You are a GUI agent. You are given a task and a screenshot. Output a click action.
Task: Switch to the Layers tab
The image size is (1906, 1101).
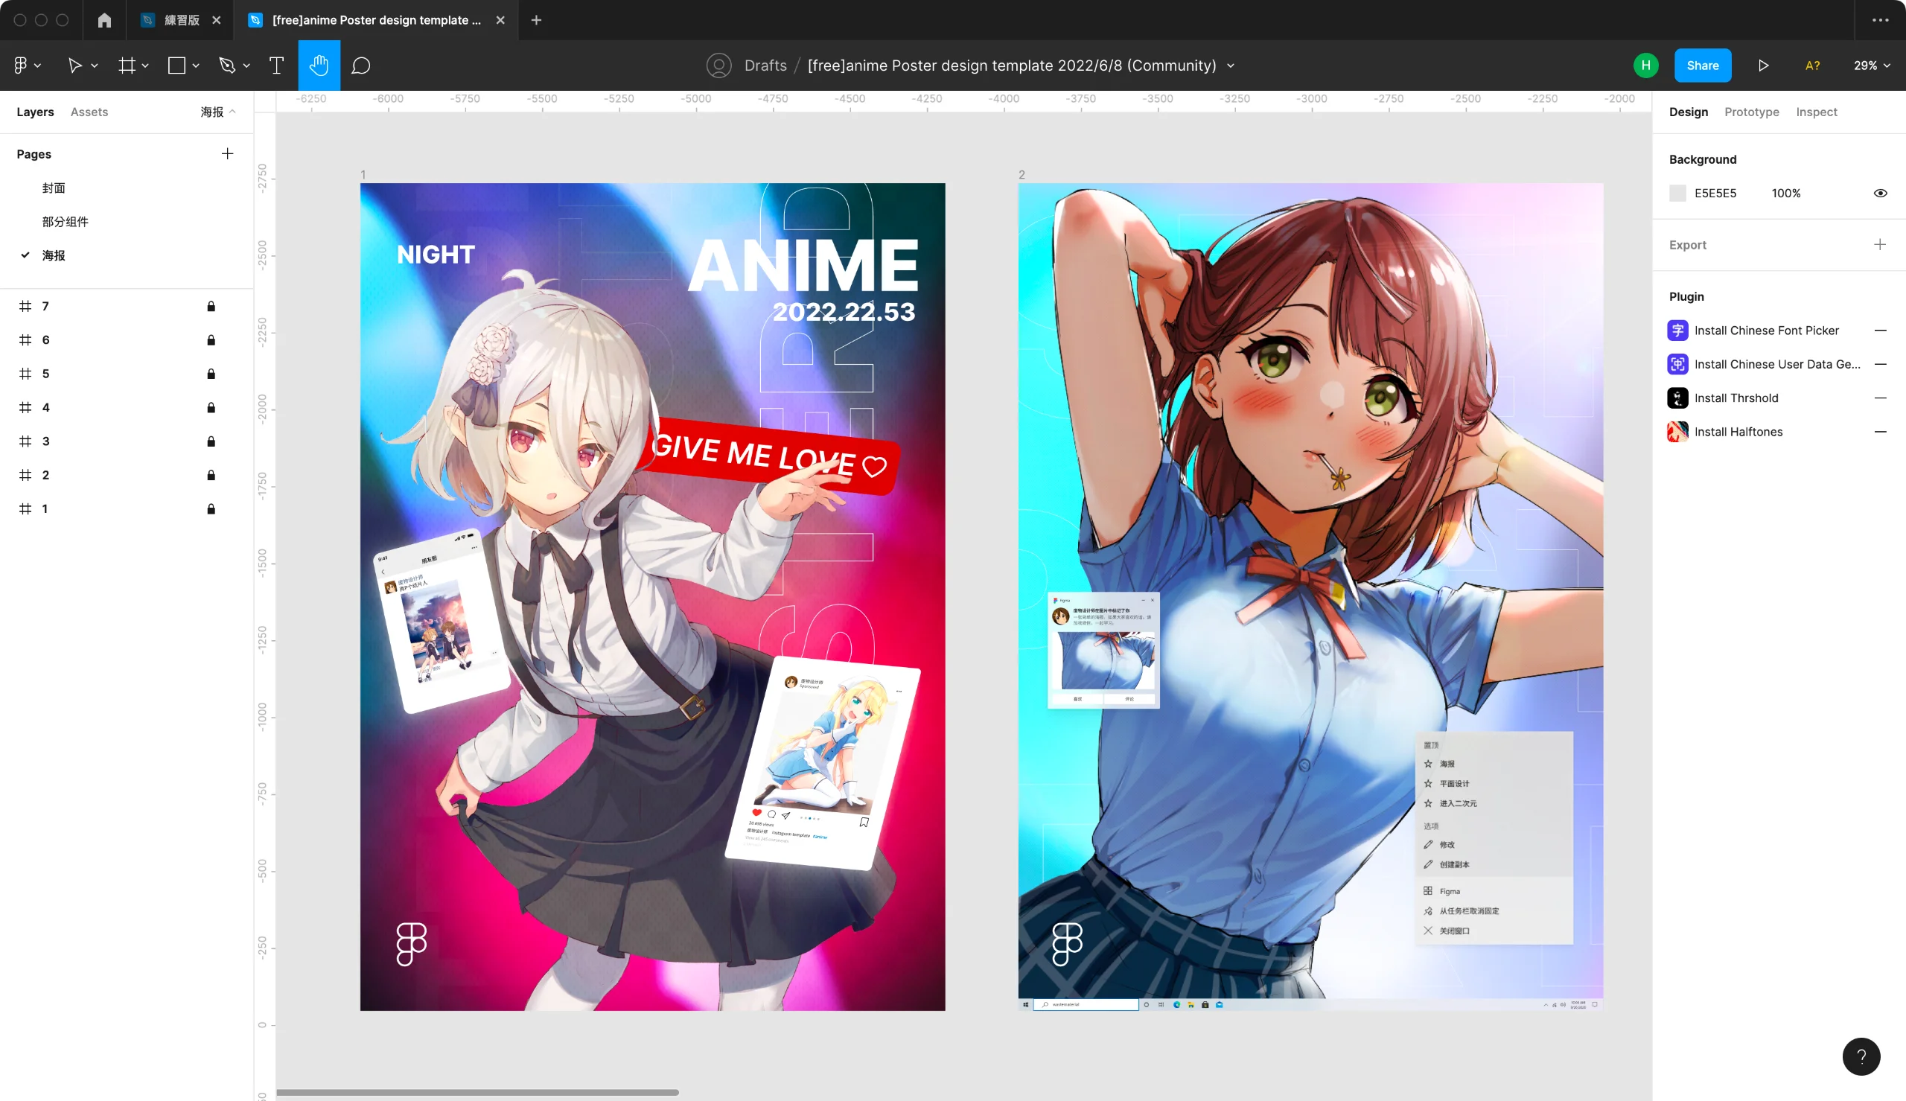tap(35, 112)
